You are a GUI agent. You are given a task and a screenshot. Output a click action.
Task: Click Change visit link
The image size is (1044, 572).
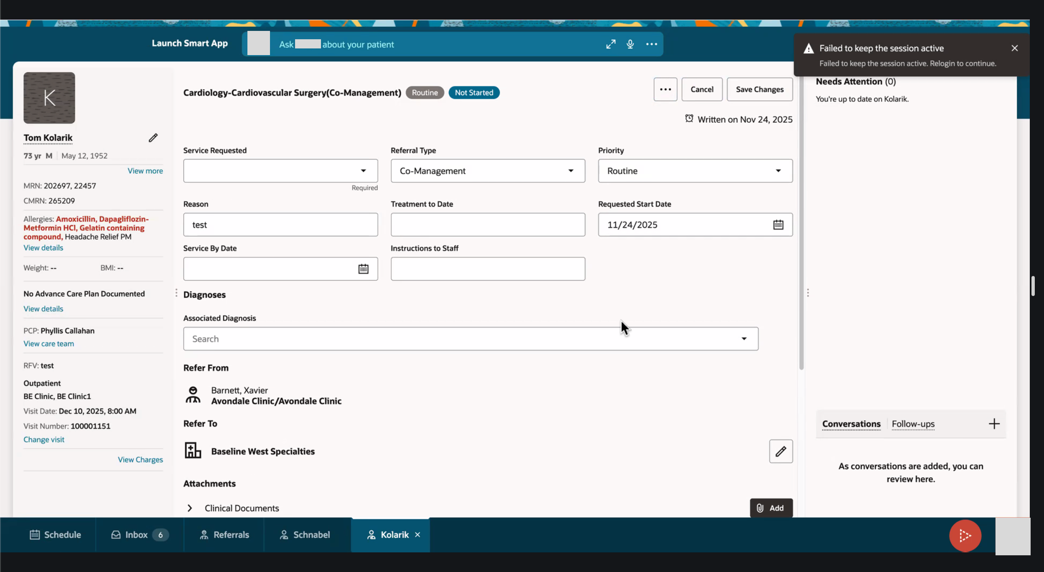44,439
